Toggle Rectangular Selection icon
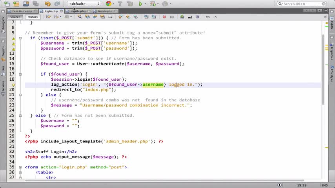 pos(110,16)
